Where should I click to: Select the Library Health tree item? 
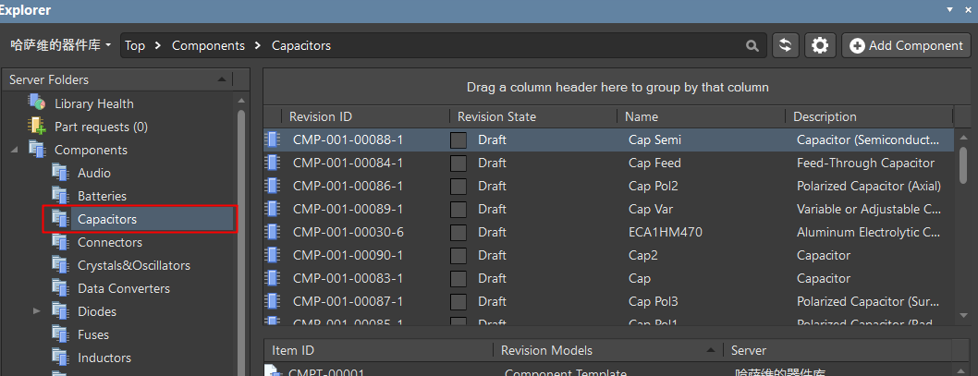[x=94, y=103]
